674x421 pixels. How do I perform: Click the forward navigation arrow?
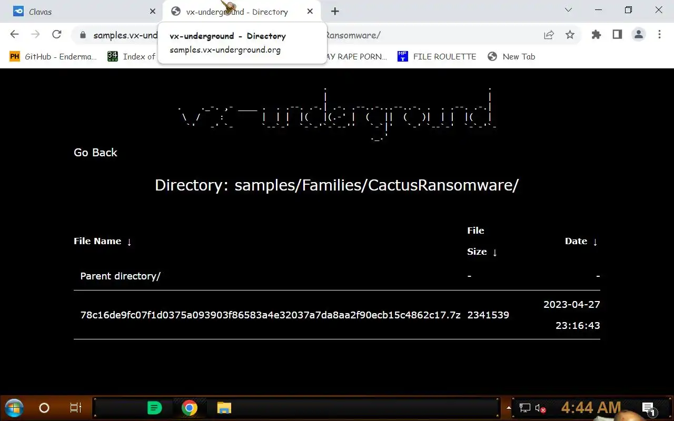[35, 35]
